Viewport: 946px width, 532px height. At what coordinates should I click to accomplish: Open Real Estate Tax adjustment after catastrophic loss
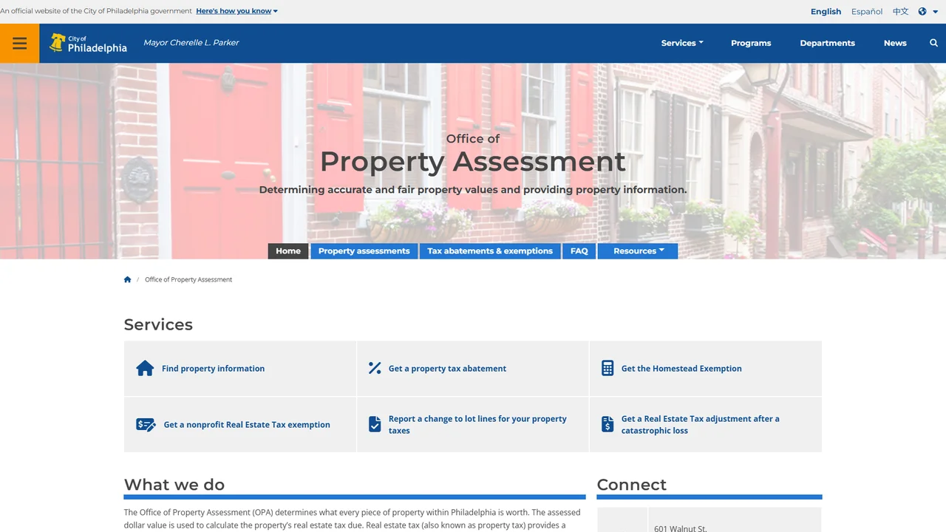pyautogui.click(x=701, y=425)
